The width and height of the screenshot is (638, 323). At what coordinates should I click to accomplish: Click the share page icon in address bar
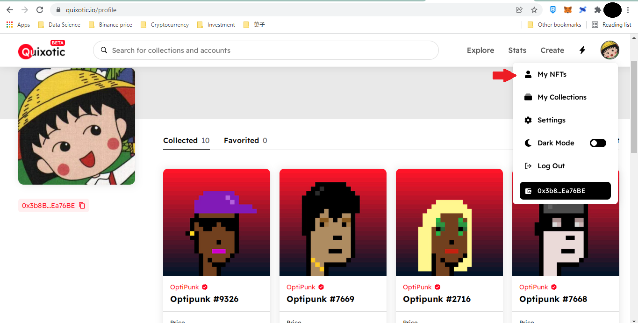pos(519,10)
